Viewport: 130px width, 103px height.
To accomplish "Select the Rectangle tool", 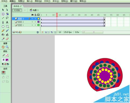I will tap(7, 26).
